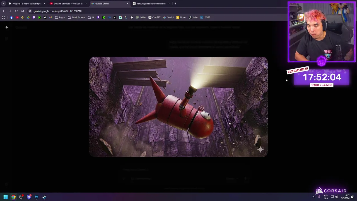Close the Google Gemini tab
The height and width of the screenshot is (201, 357).
(x=127, y=4)
